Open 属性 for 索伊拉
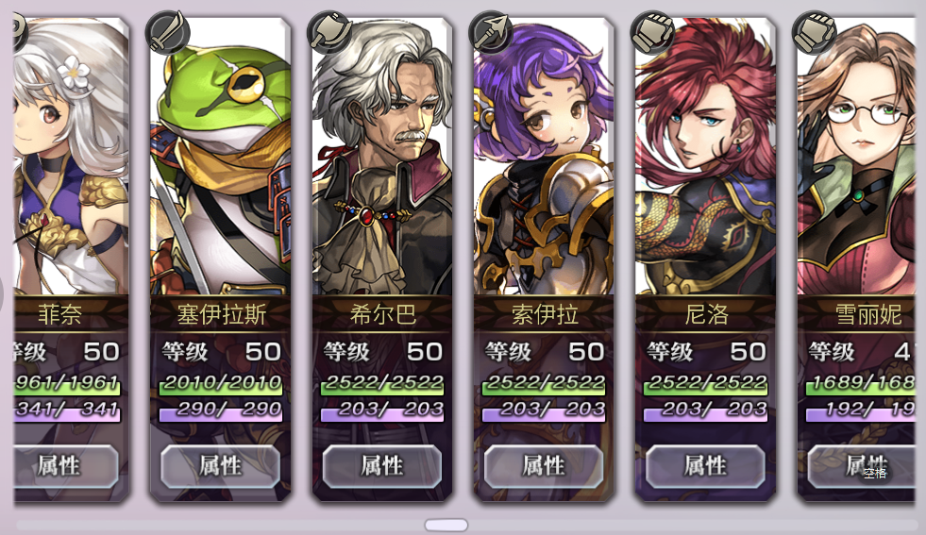The width and height of the screenshot is (926, 535). [544, 466]
